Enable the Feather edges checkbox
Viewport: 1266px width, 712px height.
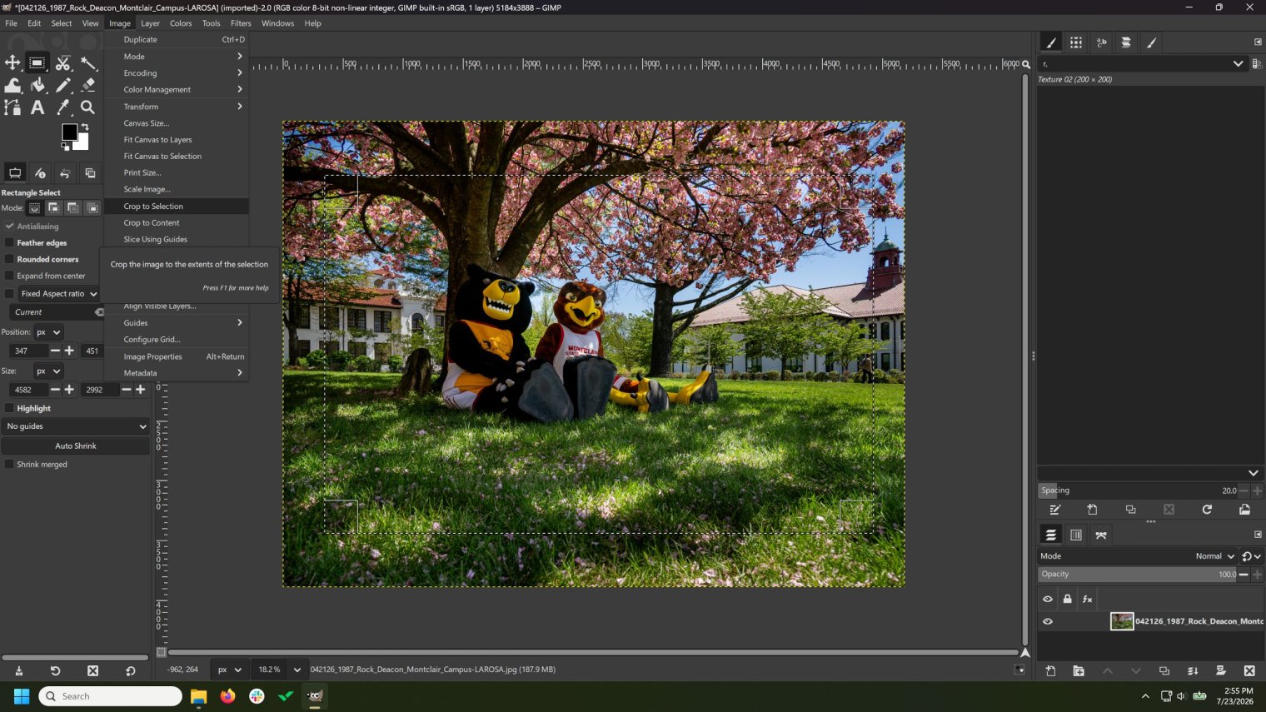click(10, 243)
